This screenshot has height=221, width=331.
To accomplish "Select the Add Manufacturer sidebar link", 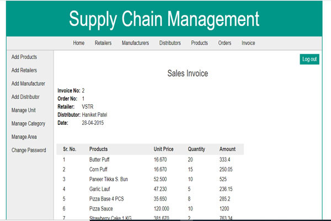I will pos(28,83).
